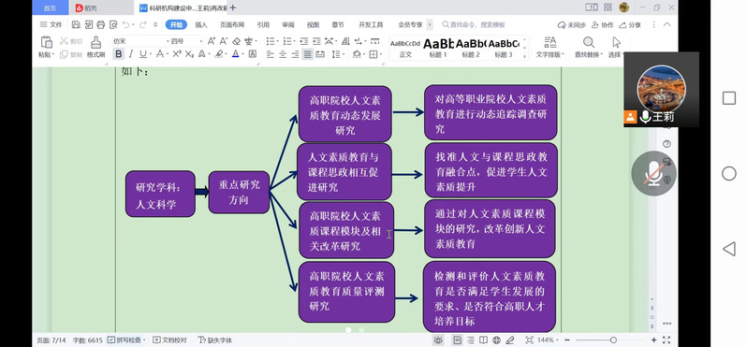The height and width of the screenshot is (347, 747).
Task: Click the fullscreen icon in status bar
Action: pos(666,340)
